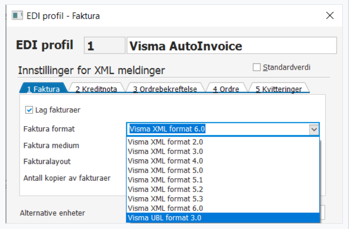The width and height of the screenshot is (349, 229).
Task: Choose Visma UBL format 3.0 option
Action: [165, 218]
